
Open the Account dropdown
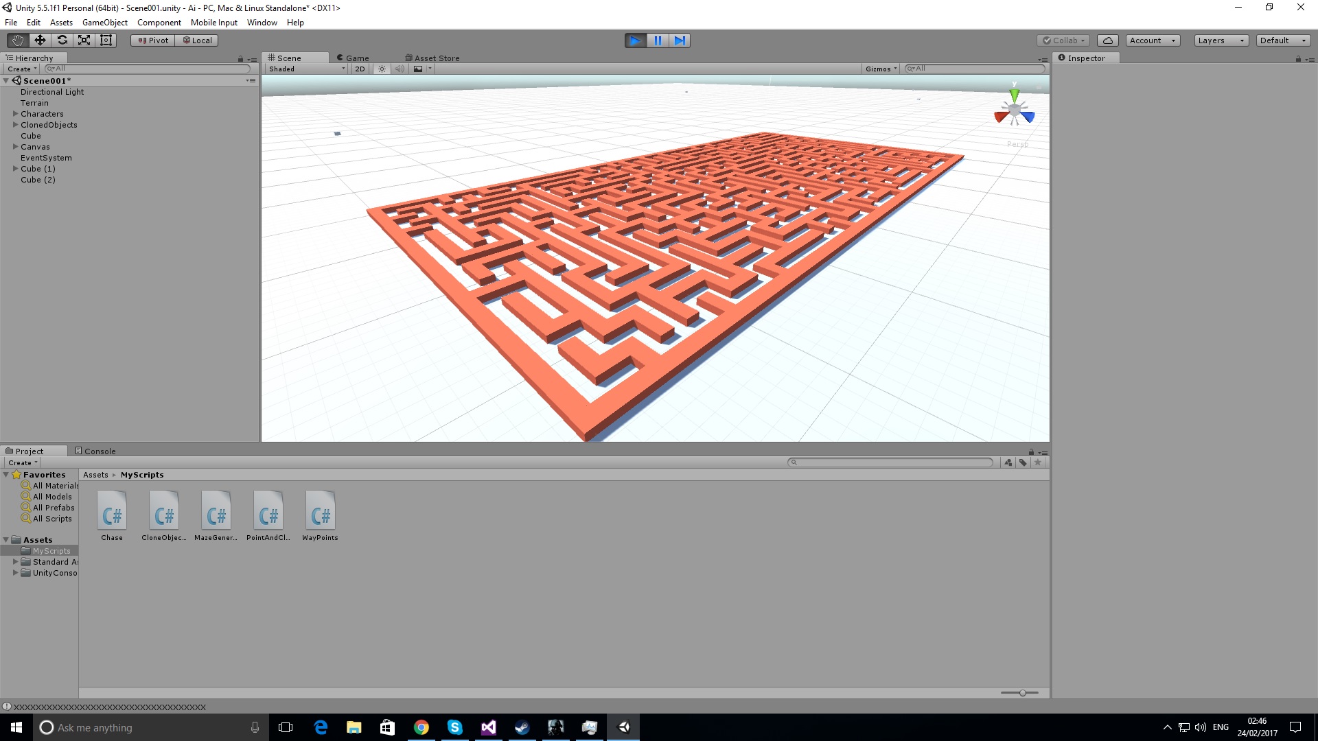tap(1153, 40)
